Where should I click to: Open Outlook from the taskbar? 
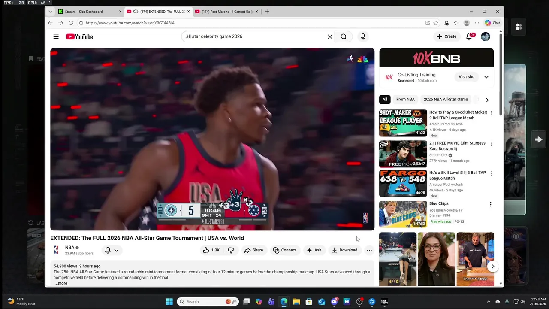(x=322, y=302)
